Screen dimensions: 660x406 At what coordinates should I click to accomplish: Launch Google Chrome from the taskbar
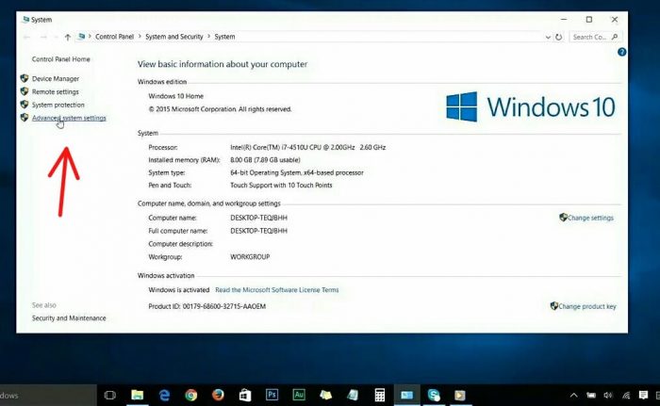tap(191, 395)
